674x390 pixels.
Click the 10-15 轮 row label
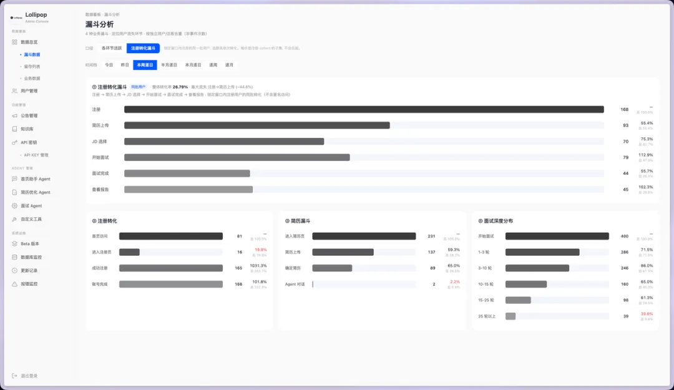point(486,284)
